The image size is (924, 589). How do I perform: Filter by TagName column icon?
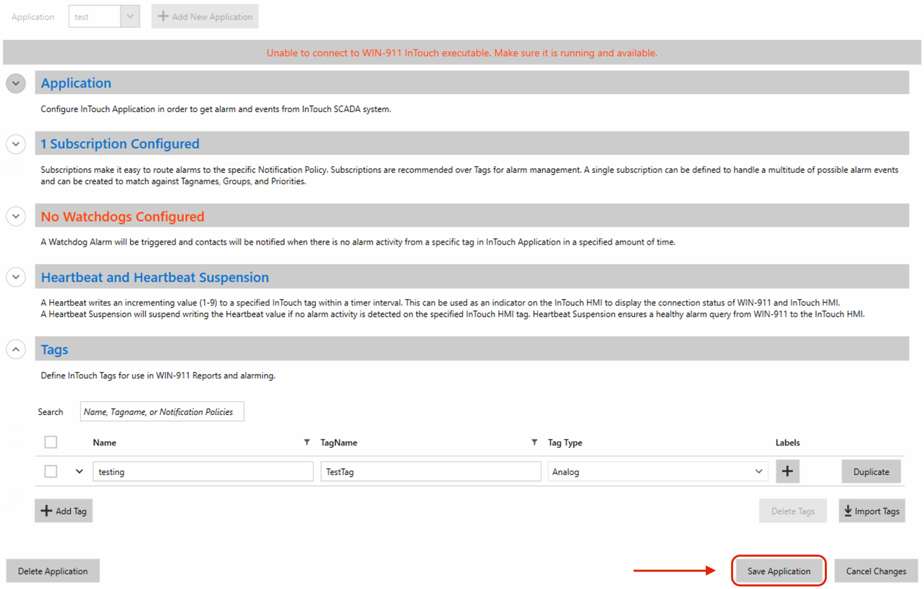coord(534,443)
